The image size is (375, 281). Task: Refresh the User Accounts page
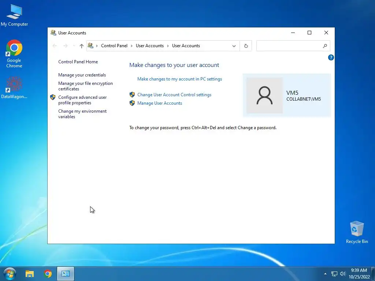click(x=246, y=46)
